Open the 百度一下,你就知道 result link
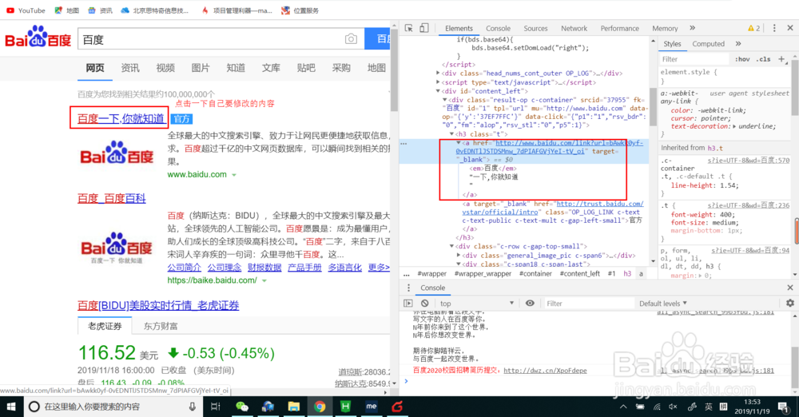This screenshot has width=799, height=417. pyautogui.click(x=121, y=119)
